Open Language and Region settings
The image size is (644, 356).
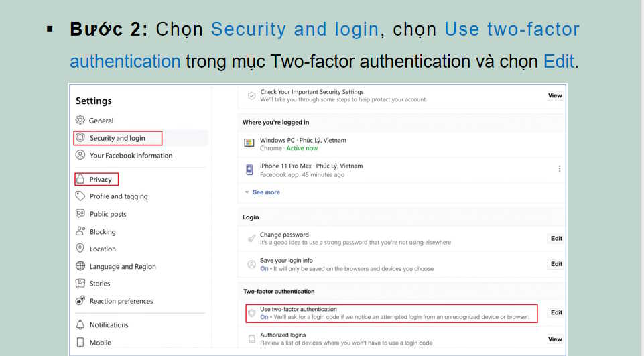click(x=123, y=267)
